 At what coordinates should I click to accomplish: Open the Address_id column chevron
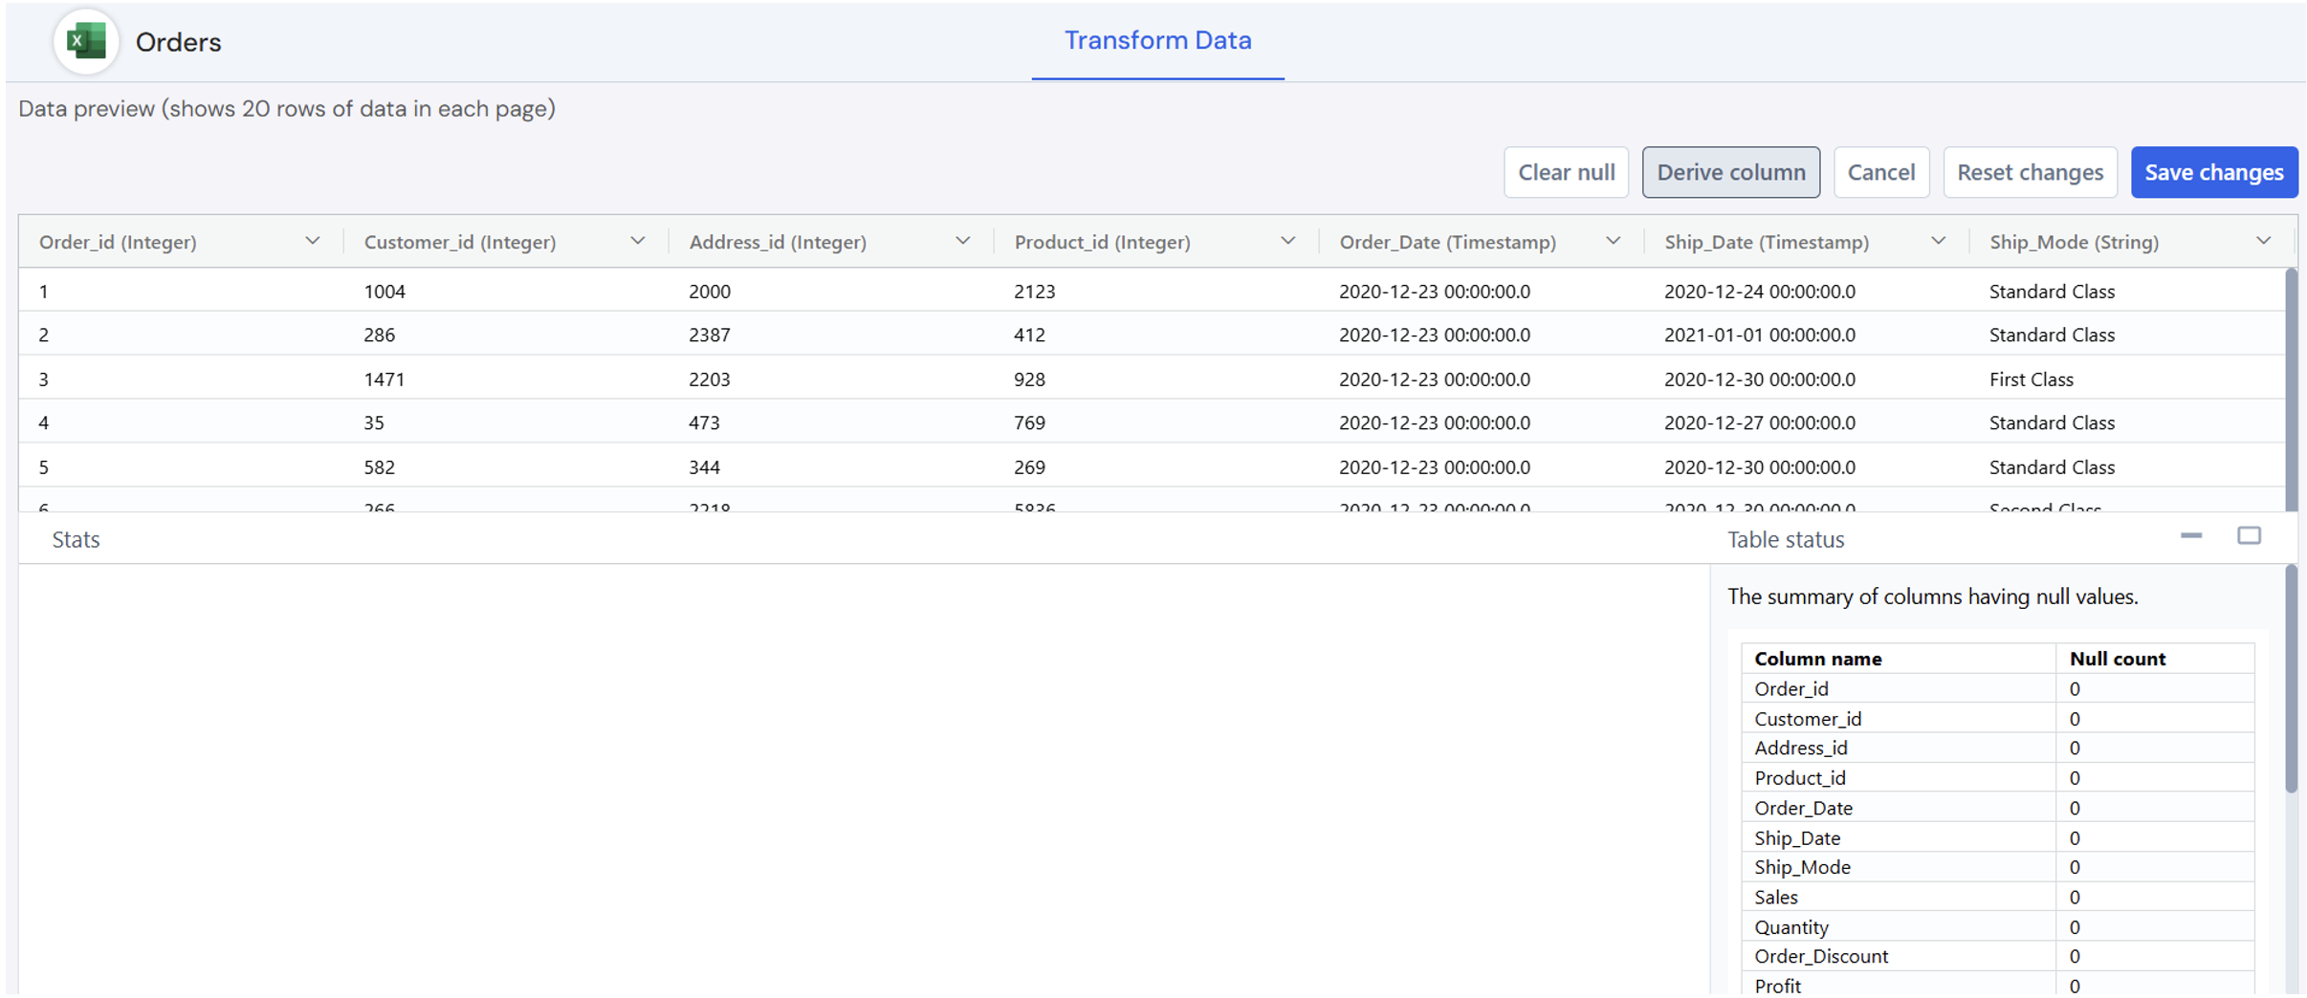point(962,242)
